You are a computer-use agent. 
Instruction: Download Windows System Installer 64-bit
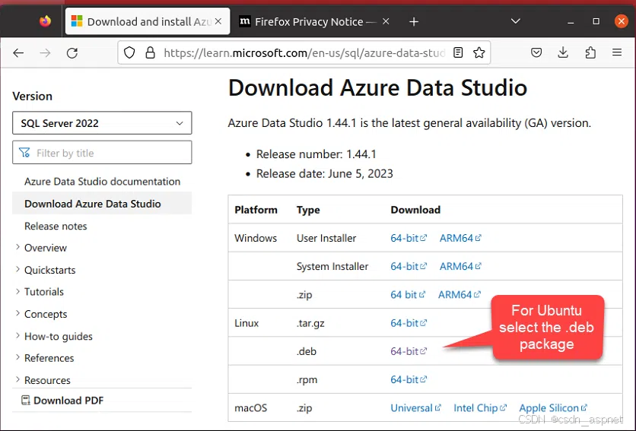coord(409,266)
